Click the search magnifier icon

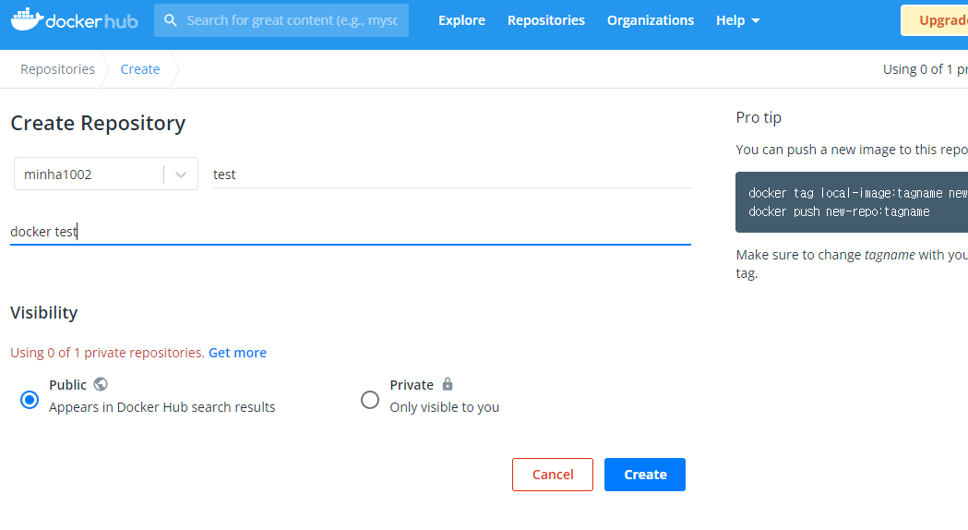pyautogui.click(x=171, y=20)
